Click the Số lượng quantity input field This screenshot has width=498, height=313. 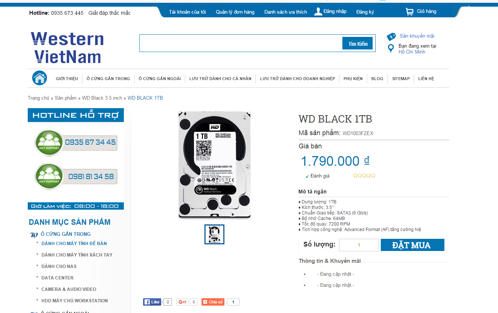click(359, 245)
